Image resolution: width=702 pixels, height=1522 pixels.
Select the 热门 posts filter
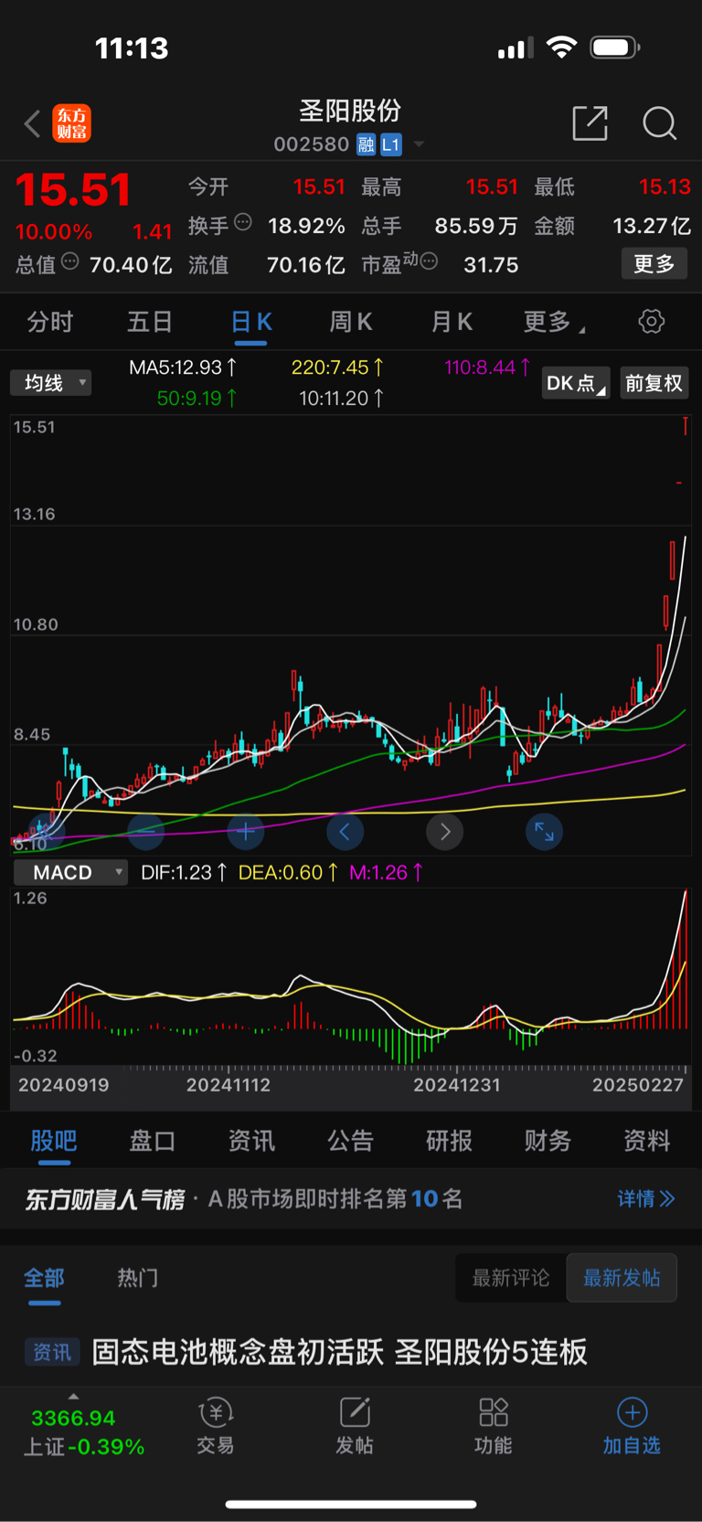pyautogui.click(x=137, y=1278)
